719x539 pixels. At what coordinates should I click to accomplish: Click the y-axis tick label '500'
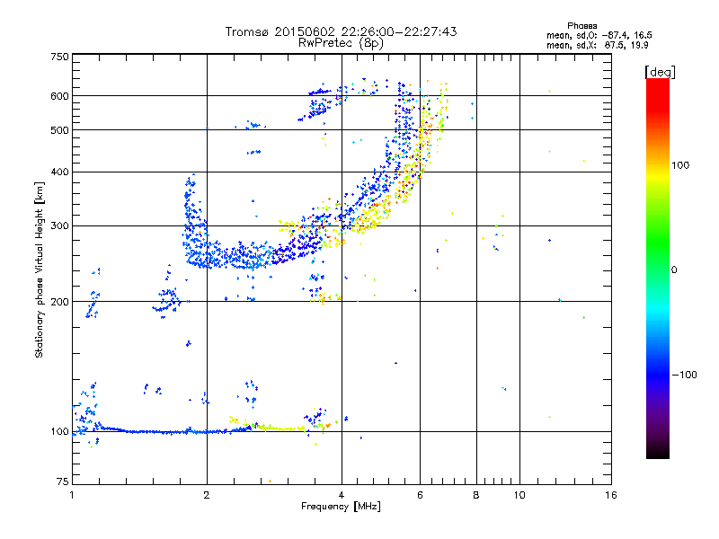tap(59, 130)
